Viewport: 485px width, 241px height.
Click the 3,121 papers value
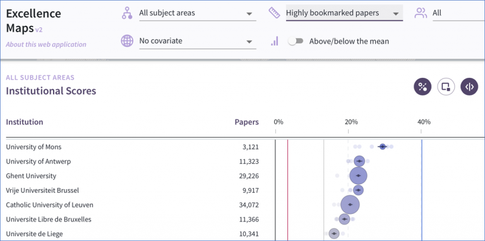click(251, 147)
